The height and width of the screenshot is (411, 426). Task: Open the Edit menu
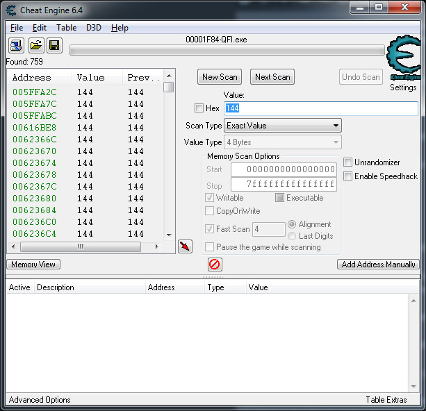tap(40, 28)
